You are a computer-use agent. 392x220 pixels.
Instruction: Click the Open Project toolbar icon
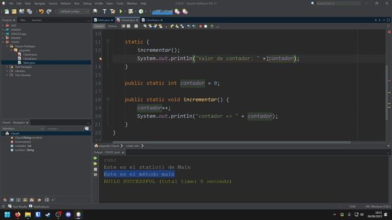point(22,12)
